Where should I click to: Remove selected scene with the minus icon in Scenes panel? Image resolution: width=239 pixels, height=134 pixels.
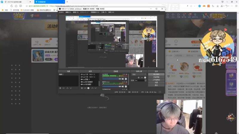tap(64, 88)
